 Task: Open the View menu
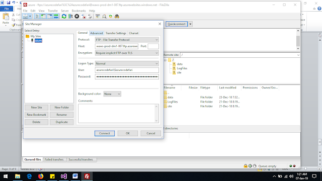41,11
